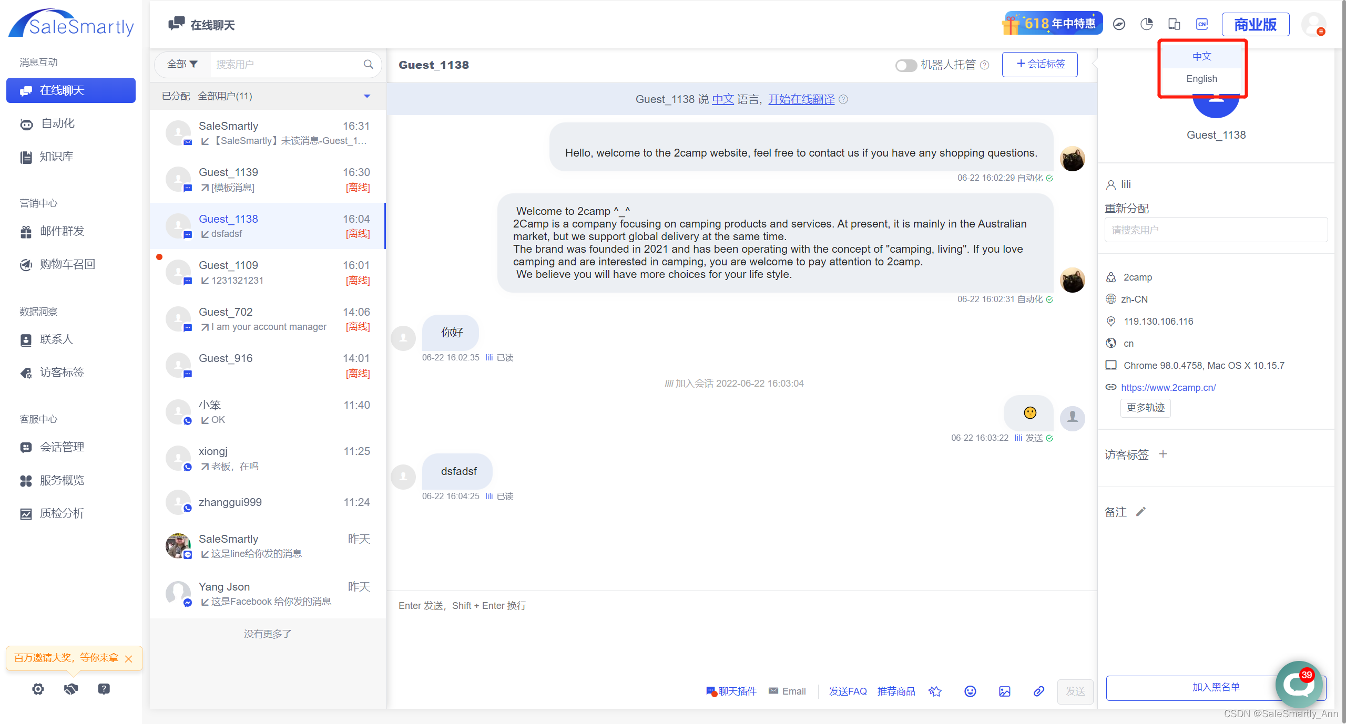Image resolution: width=1346 pixels, height=724 pixels.
Task: Expand the 全部用户(11) dropdown arrow
Action: click(366, 96)
